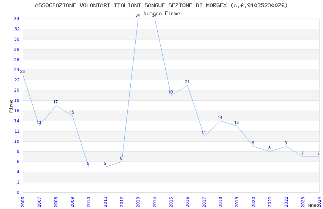Image resolution: width=323 pixels, height=209 pixels.
Task: Select the 2016 year label
Action: pos(188,202)
